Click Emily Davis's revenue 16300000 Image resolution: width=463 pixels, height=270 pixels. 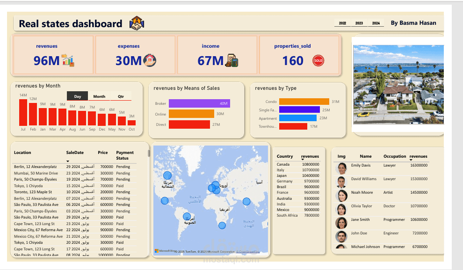pos(419,165)
